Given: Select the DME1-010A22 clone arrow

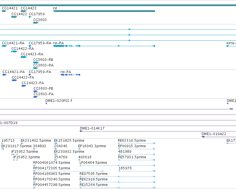Looking at the screenshot, I should tap(203, 137).
